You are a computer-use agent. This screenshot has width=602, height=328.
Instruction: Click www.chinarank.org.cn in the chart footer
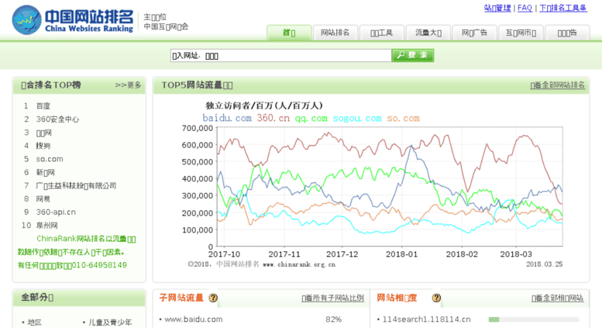point(299,264)
